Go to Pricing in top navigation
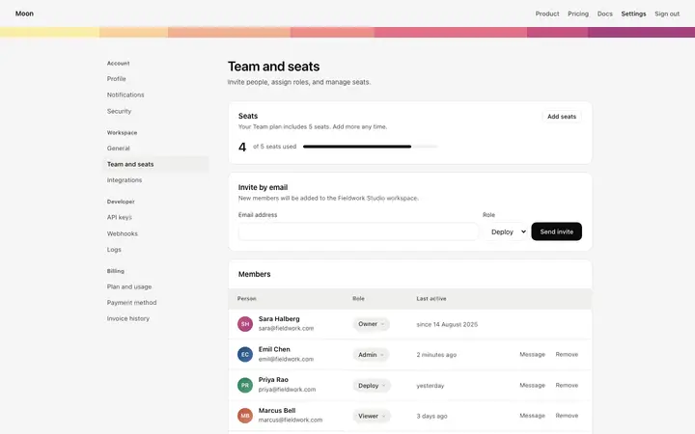This screenshot has height=434, width=695. 578,14
